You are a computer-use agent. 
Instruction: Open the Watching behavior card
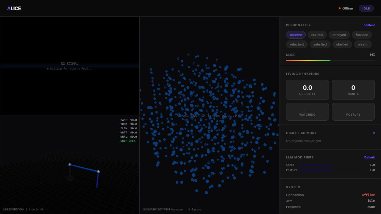(x=307, y=112)
